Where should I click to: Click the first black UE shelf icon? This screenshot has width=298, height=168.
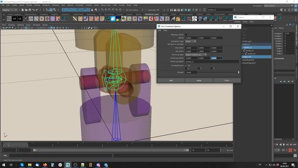(14, 19)
